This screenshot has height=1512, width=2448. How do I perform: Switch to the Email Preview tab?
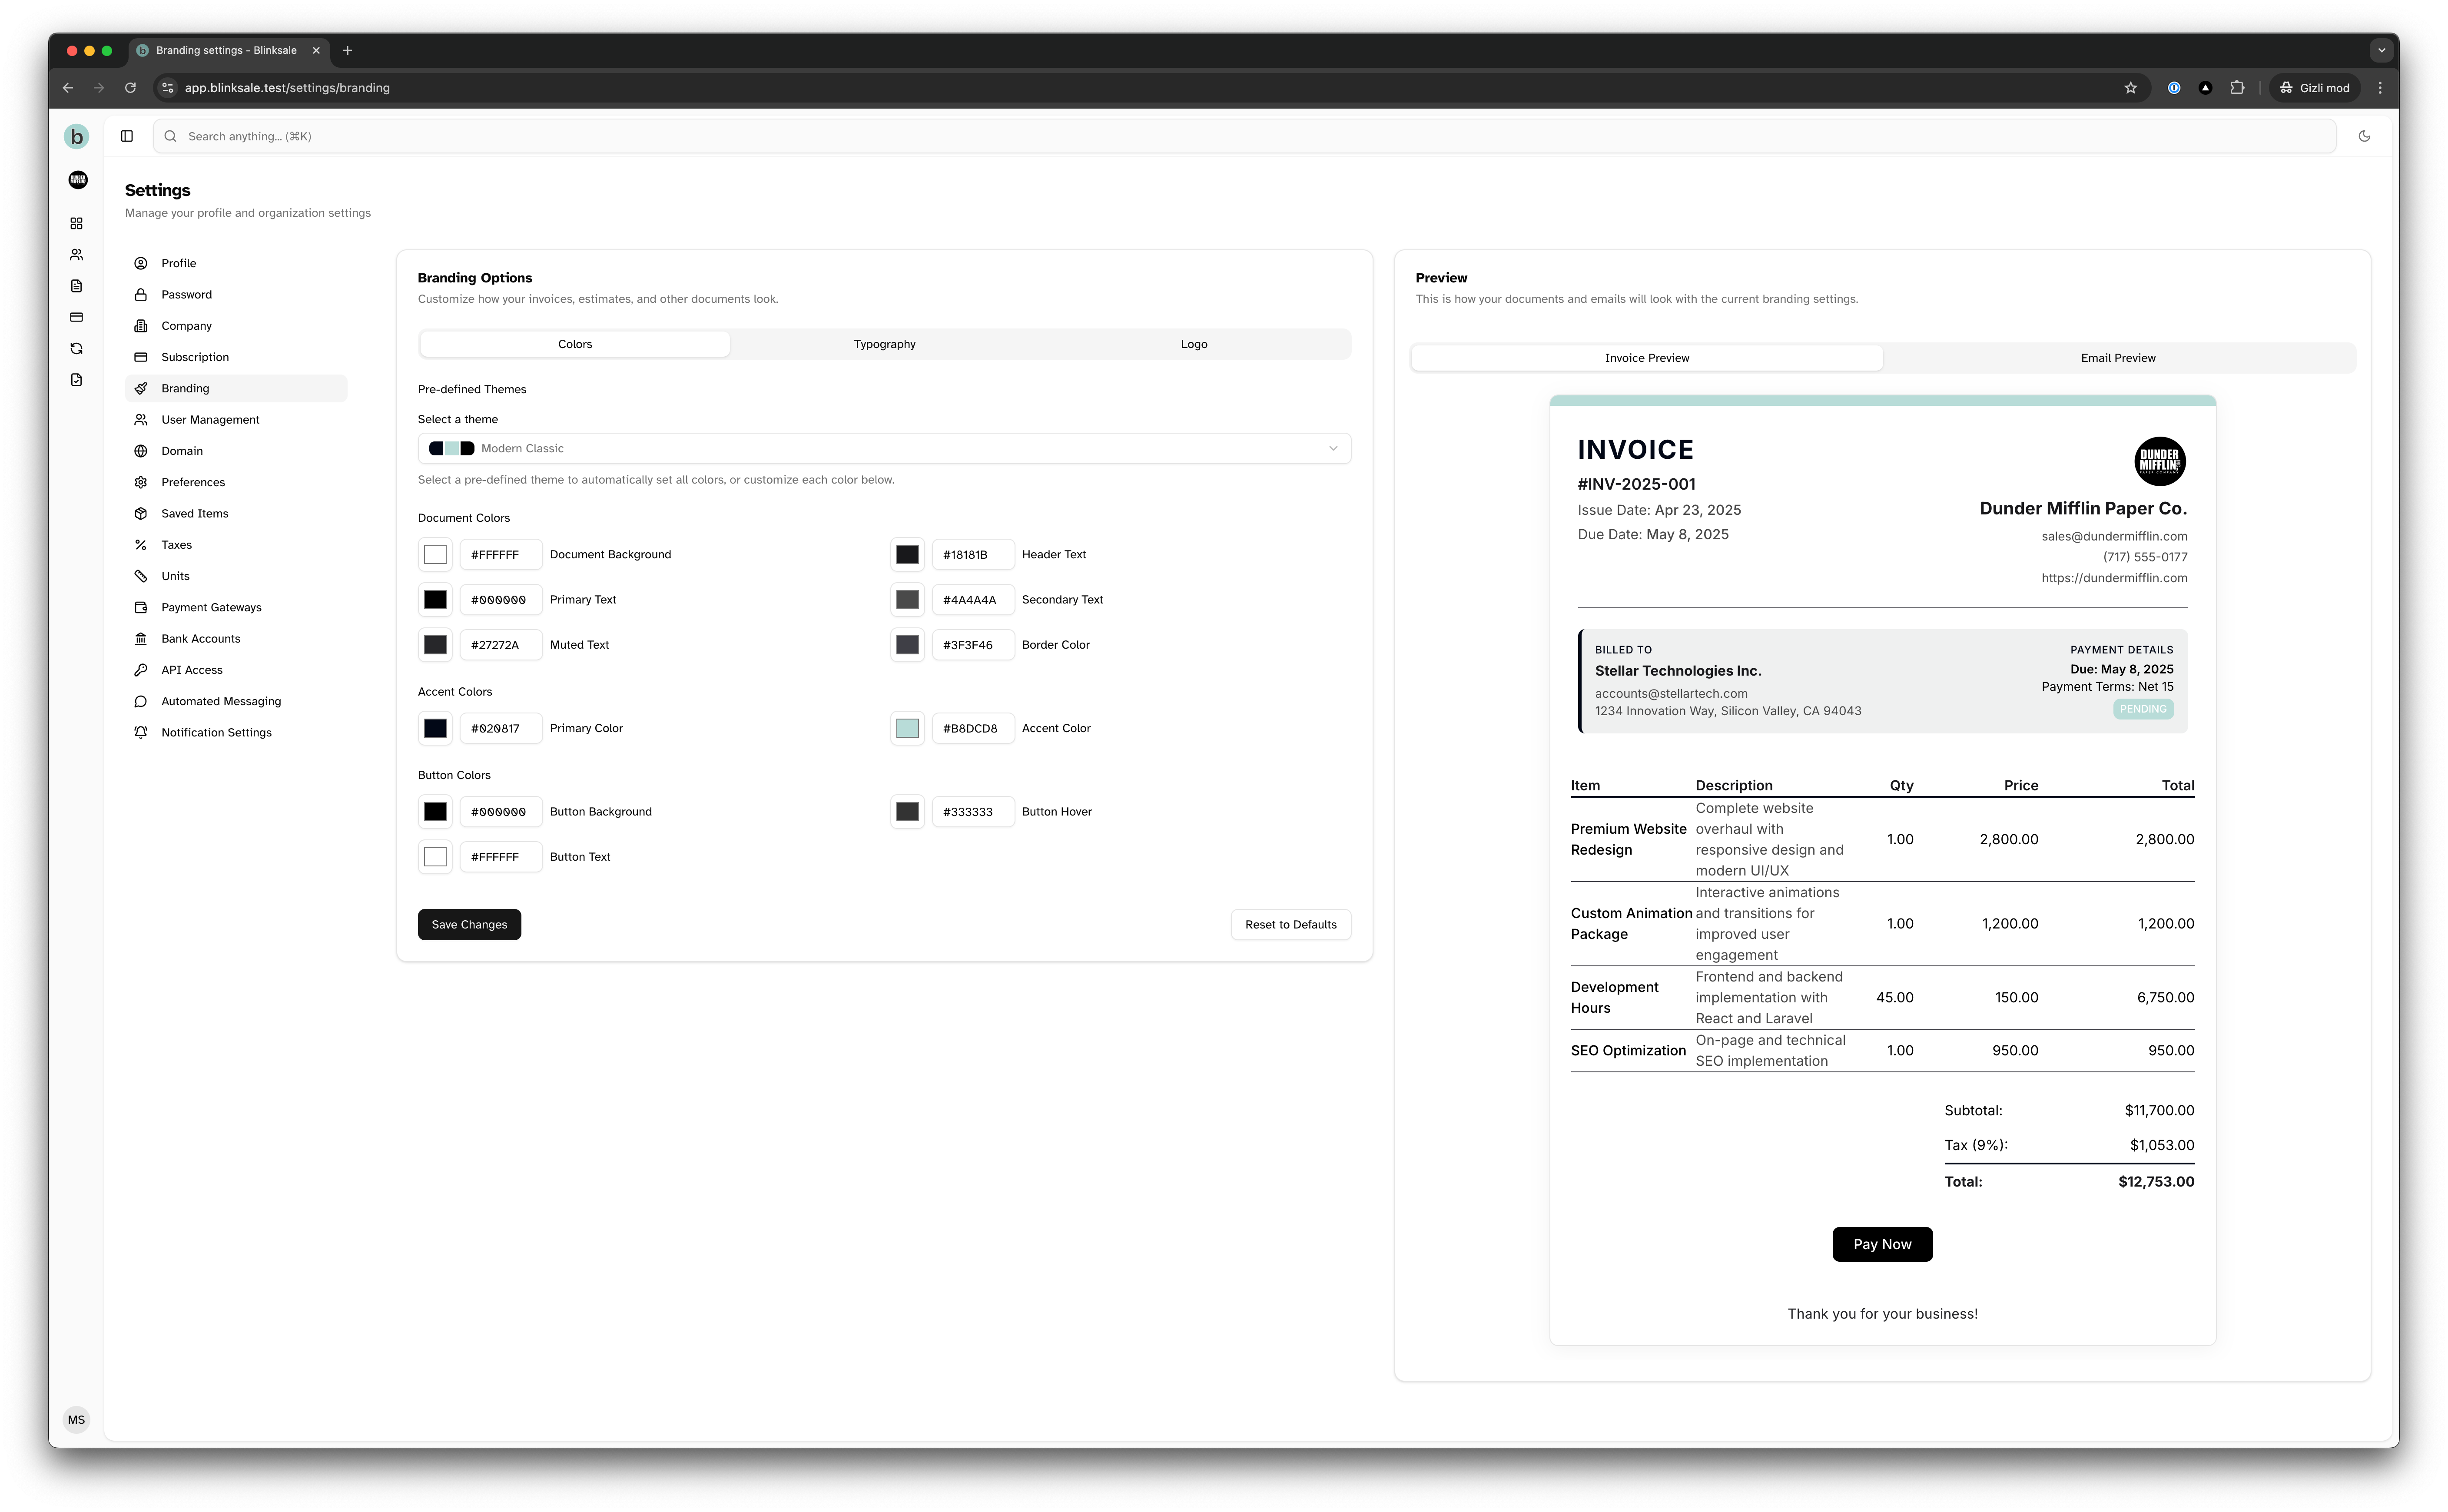[x=2118, y=357]
